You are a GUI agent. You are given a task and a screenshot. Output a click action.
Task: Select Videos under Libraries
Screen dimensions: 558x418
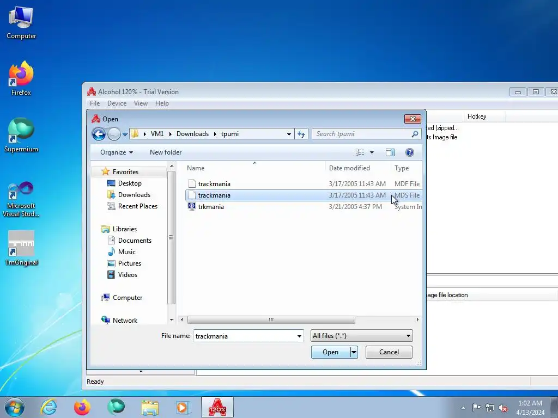pyautogui.click(x=128, y=275)
